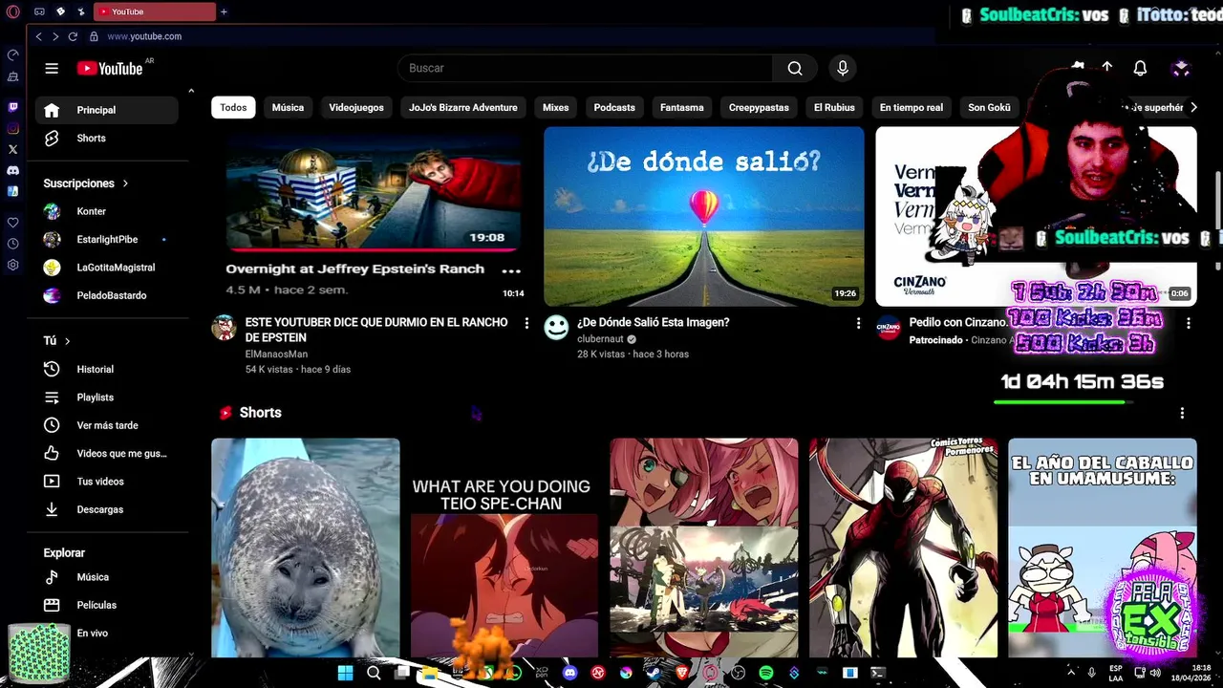Image resolution: width=1223 pixels, height=688 pixels.
Task: Open Brave browser from taskbar
Action: tap(682, 673)
